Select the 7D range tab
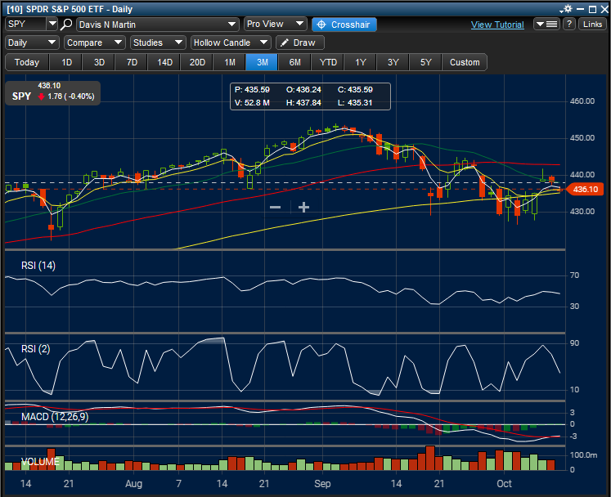This screenshot has width=611, height=497. pos(132,62)
